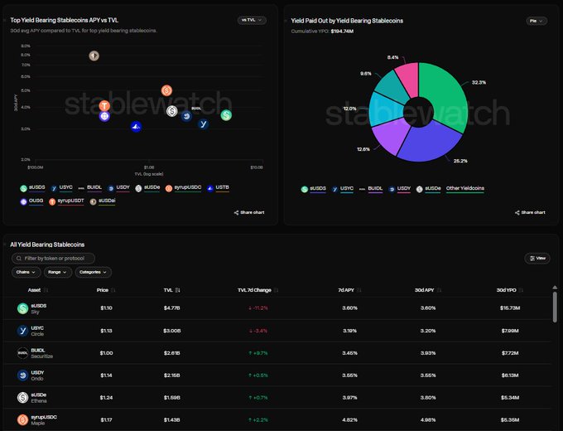563x431 pixels.
Task: Toggle USYC series in scatter chart legend
Action: click(x=62, y=188)
